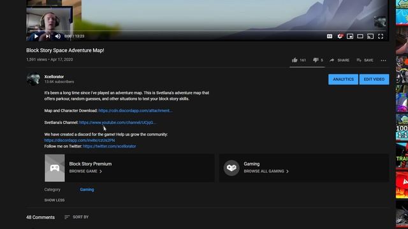Skip to next video

click(48, 36)
